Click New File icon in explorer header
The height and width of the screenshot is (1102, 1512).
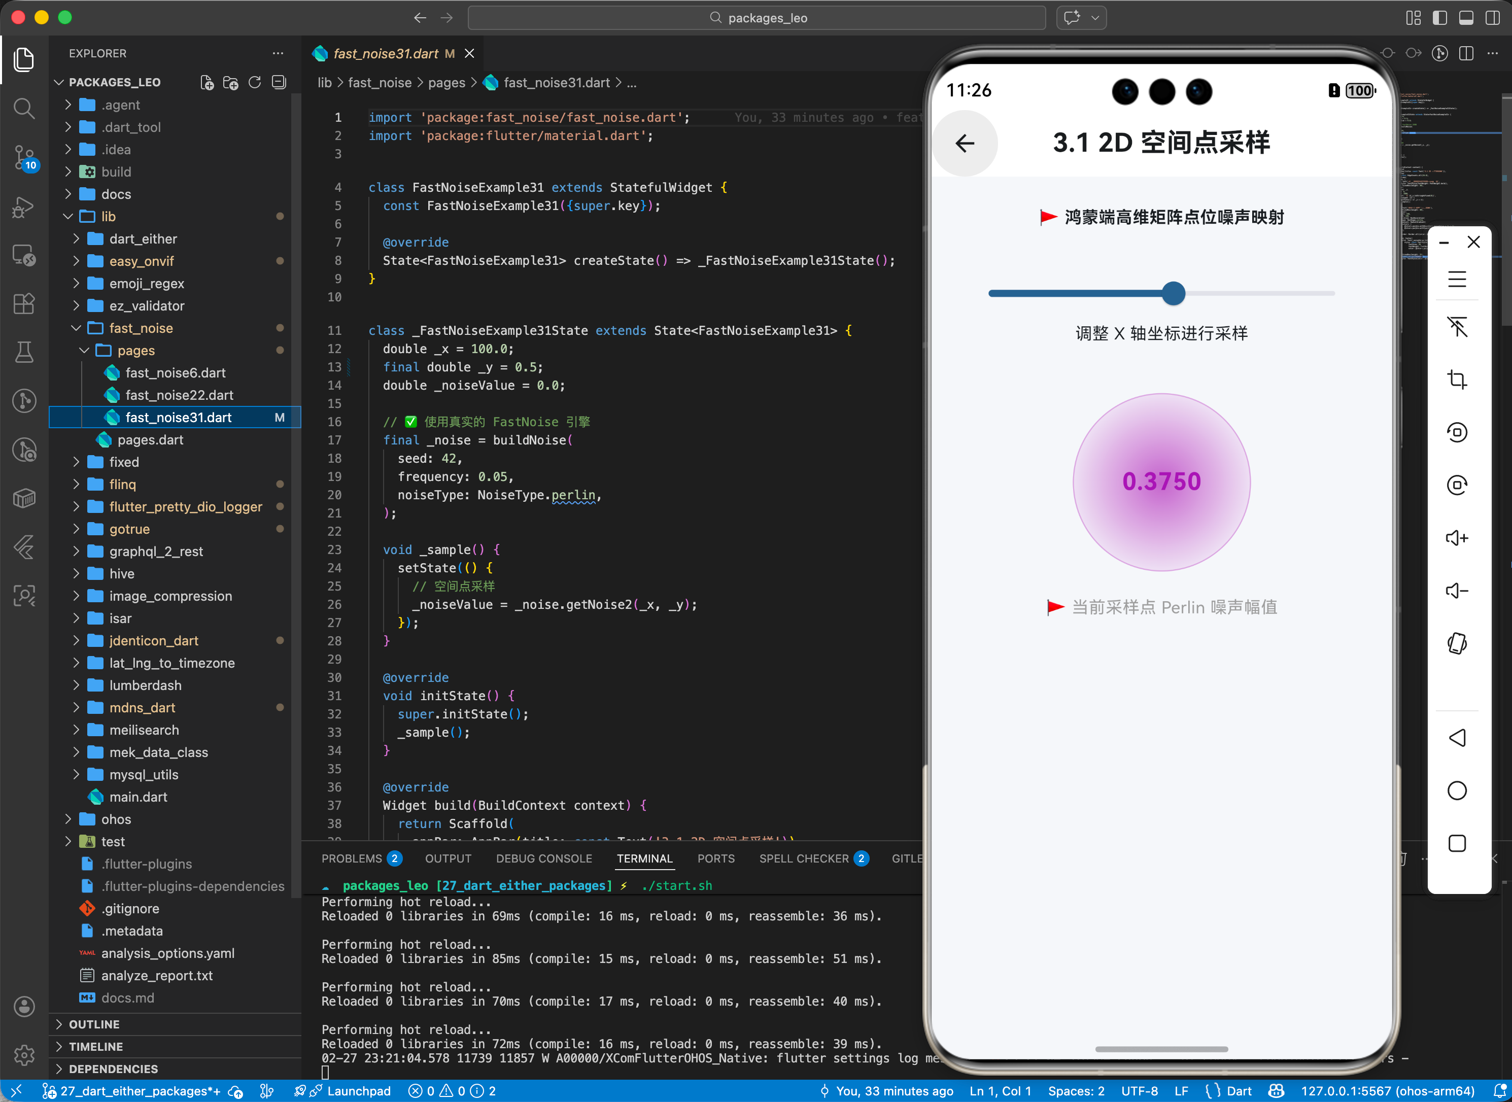click(x=207, y=82)
